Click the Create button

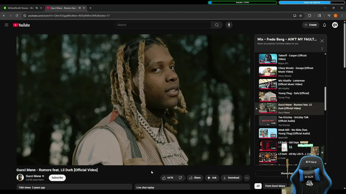[310, 25]
